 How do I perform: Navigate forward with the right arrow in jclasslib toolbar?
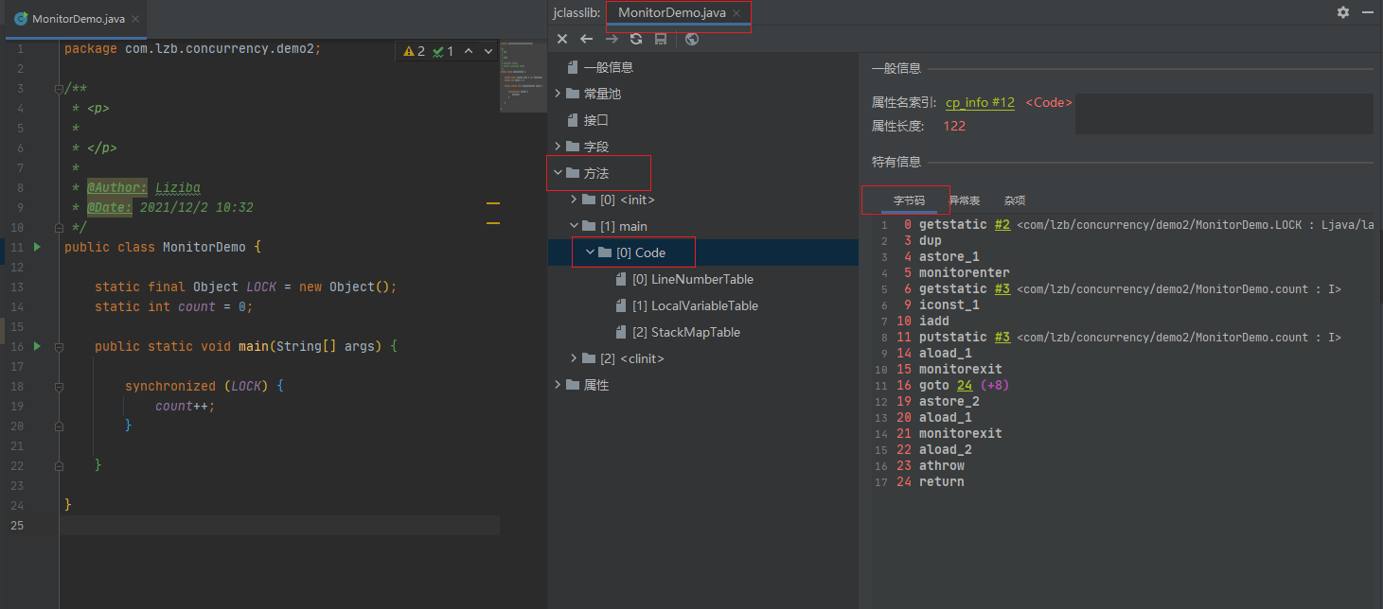(x=612, y=39)
